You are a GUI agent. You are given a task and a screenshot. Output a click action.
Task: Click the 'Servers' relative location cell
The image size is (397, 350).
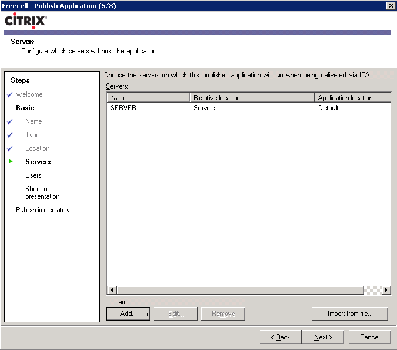(x=204, y=108)
